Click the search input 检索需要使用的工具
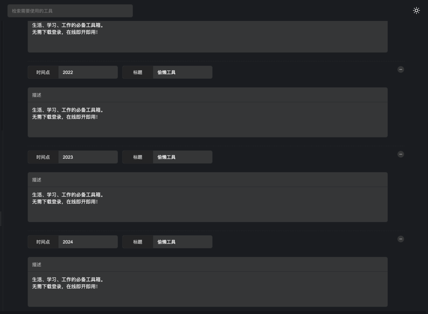Viewport: 428px width, 314px height. pos(70,11)
